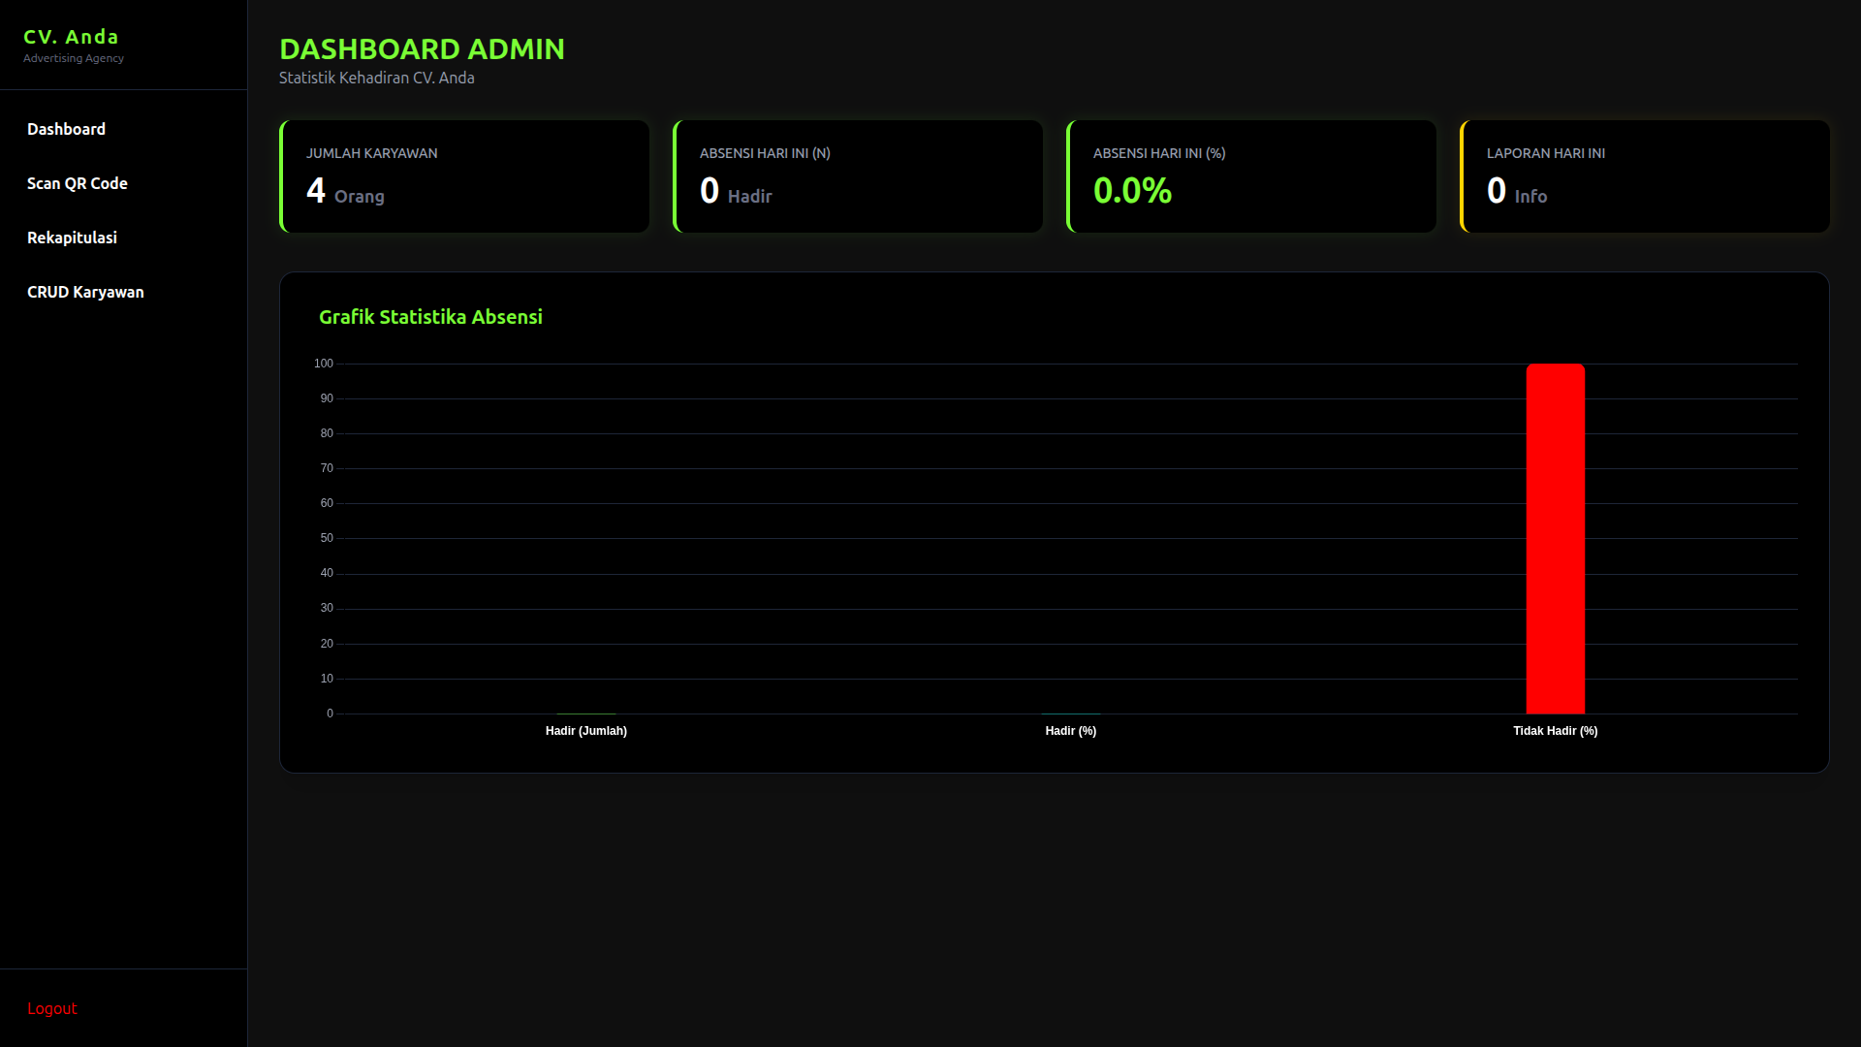Click the 4 Orang employee count
Viewport: 1861px width, 1047px height.
[345, 191]
